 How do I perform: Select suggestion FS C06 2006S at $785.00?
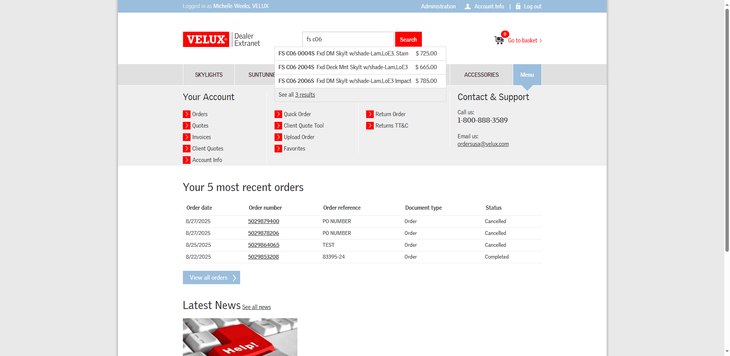(x=360, y=81)
